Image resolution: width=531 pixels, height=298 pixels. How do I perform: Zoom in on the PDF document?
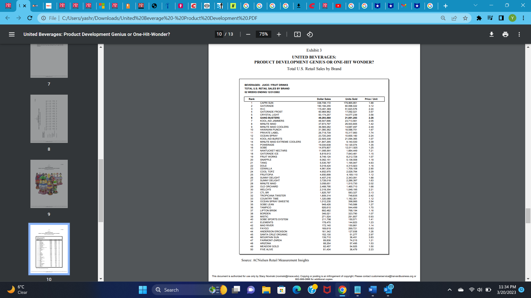tap(279, 34)
